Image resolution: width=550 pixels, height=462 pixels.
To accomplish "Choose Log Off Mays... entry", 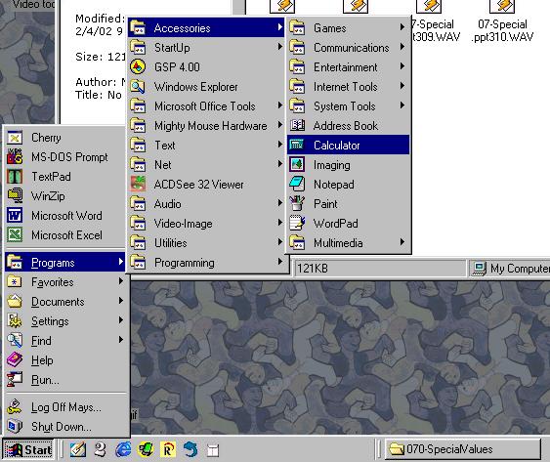I will pos(65,407).
